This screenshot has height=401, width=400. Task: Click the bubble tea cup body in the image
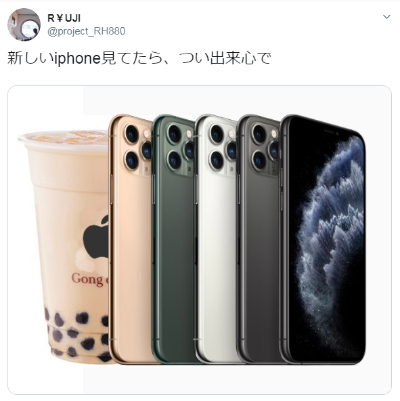[x=69, y=230]
